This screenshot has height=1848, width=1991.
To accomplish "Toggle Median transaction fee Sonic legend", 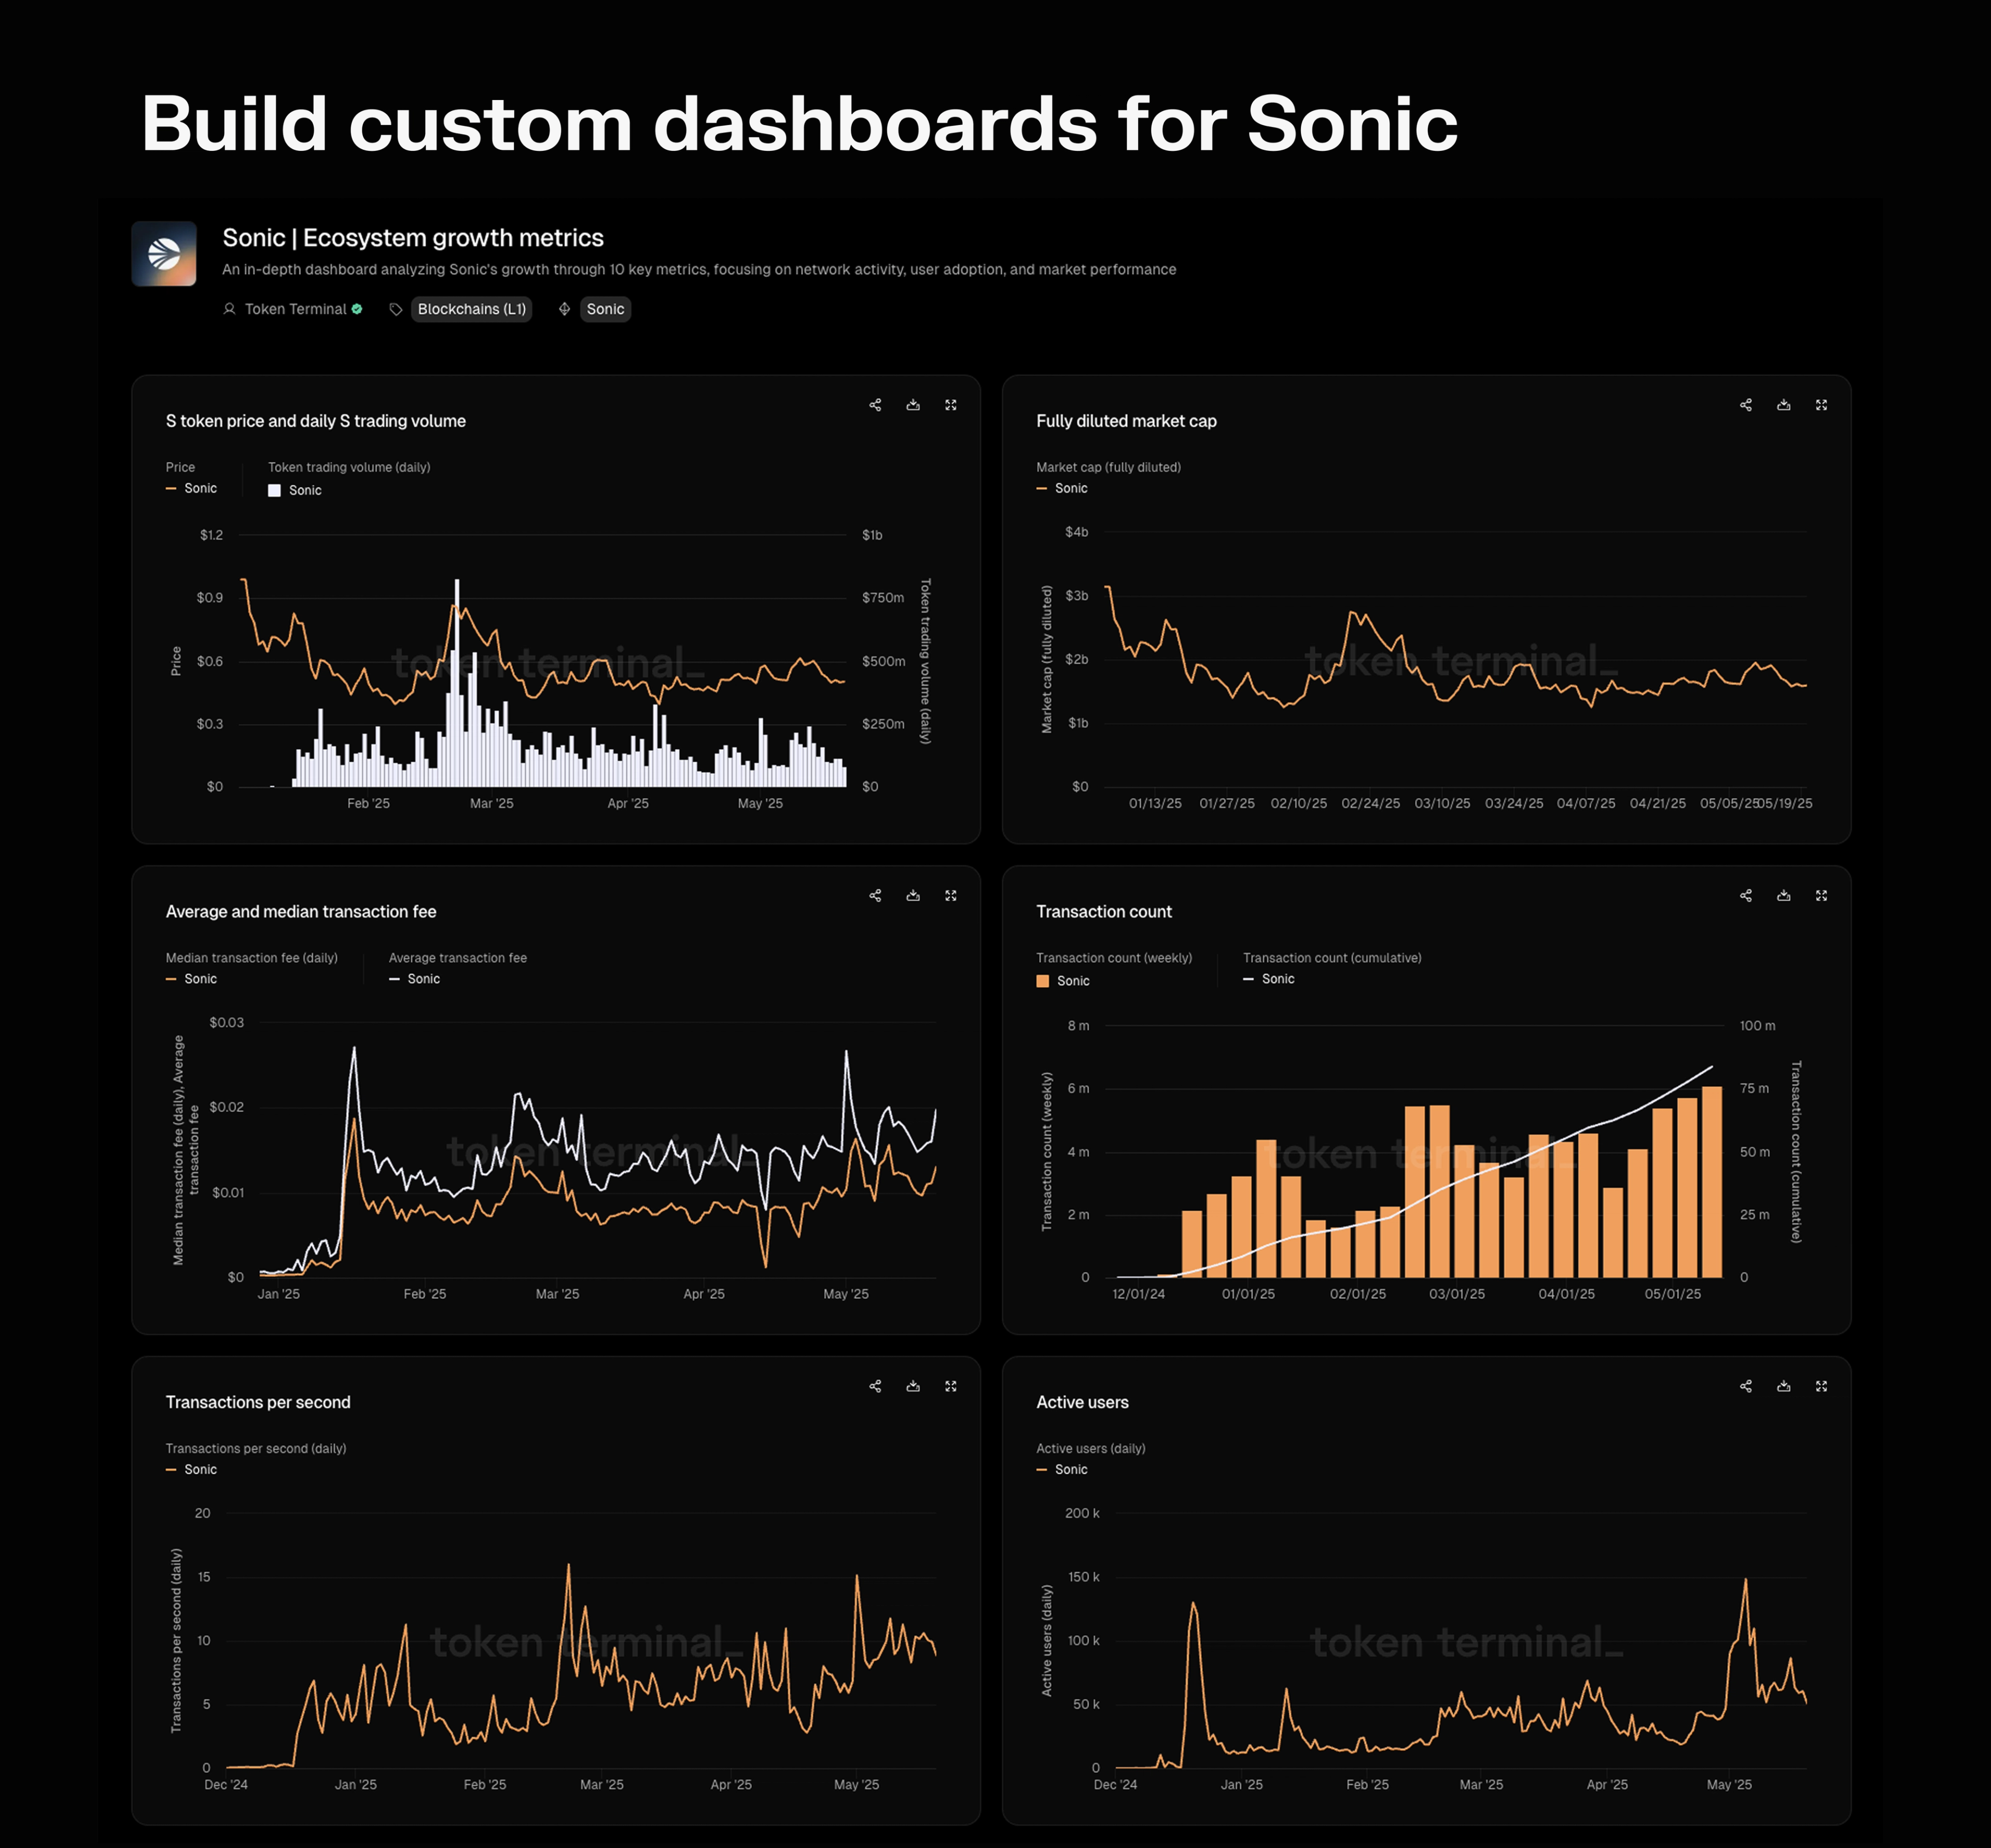I will pyautogui.click(x=199, y=979).
